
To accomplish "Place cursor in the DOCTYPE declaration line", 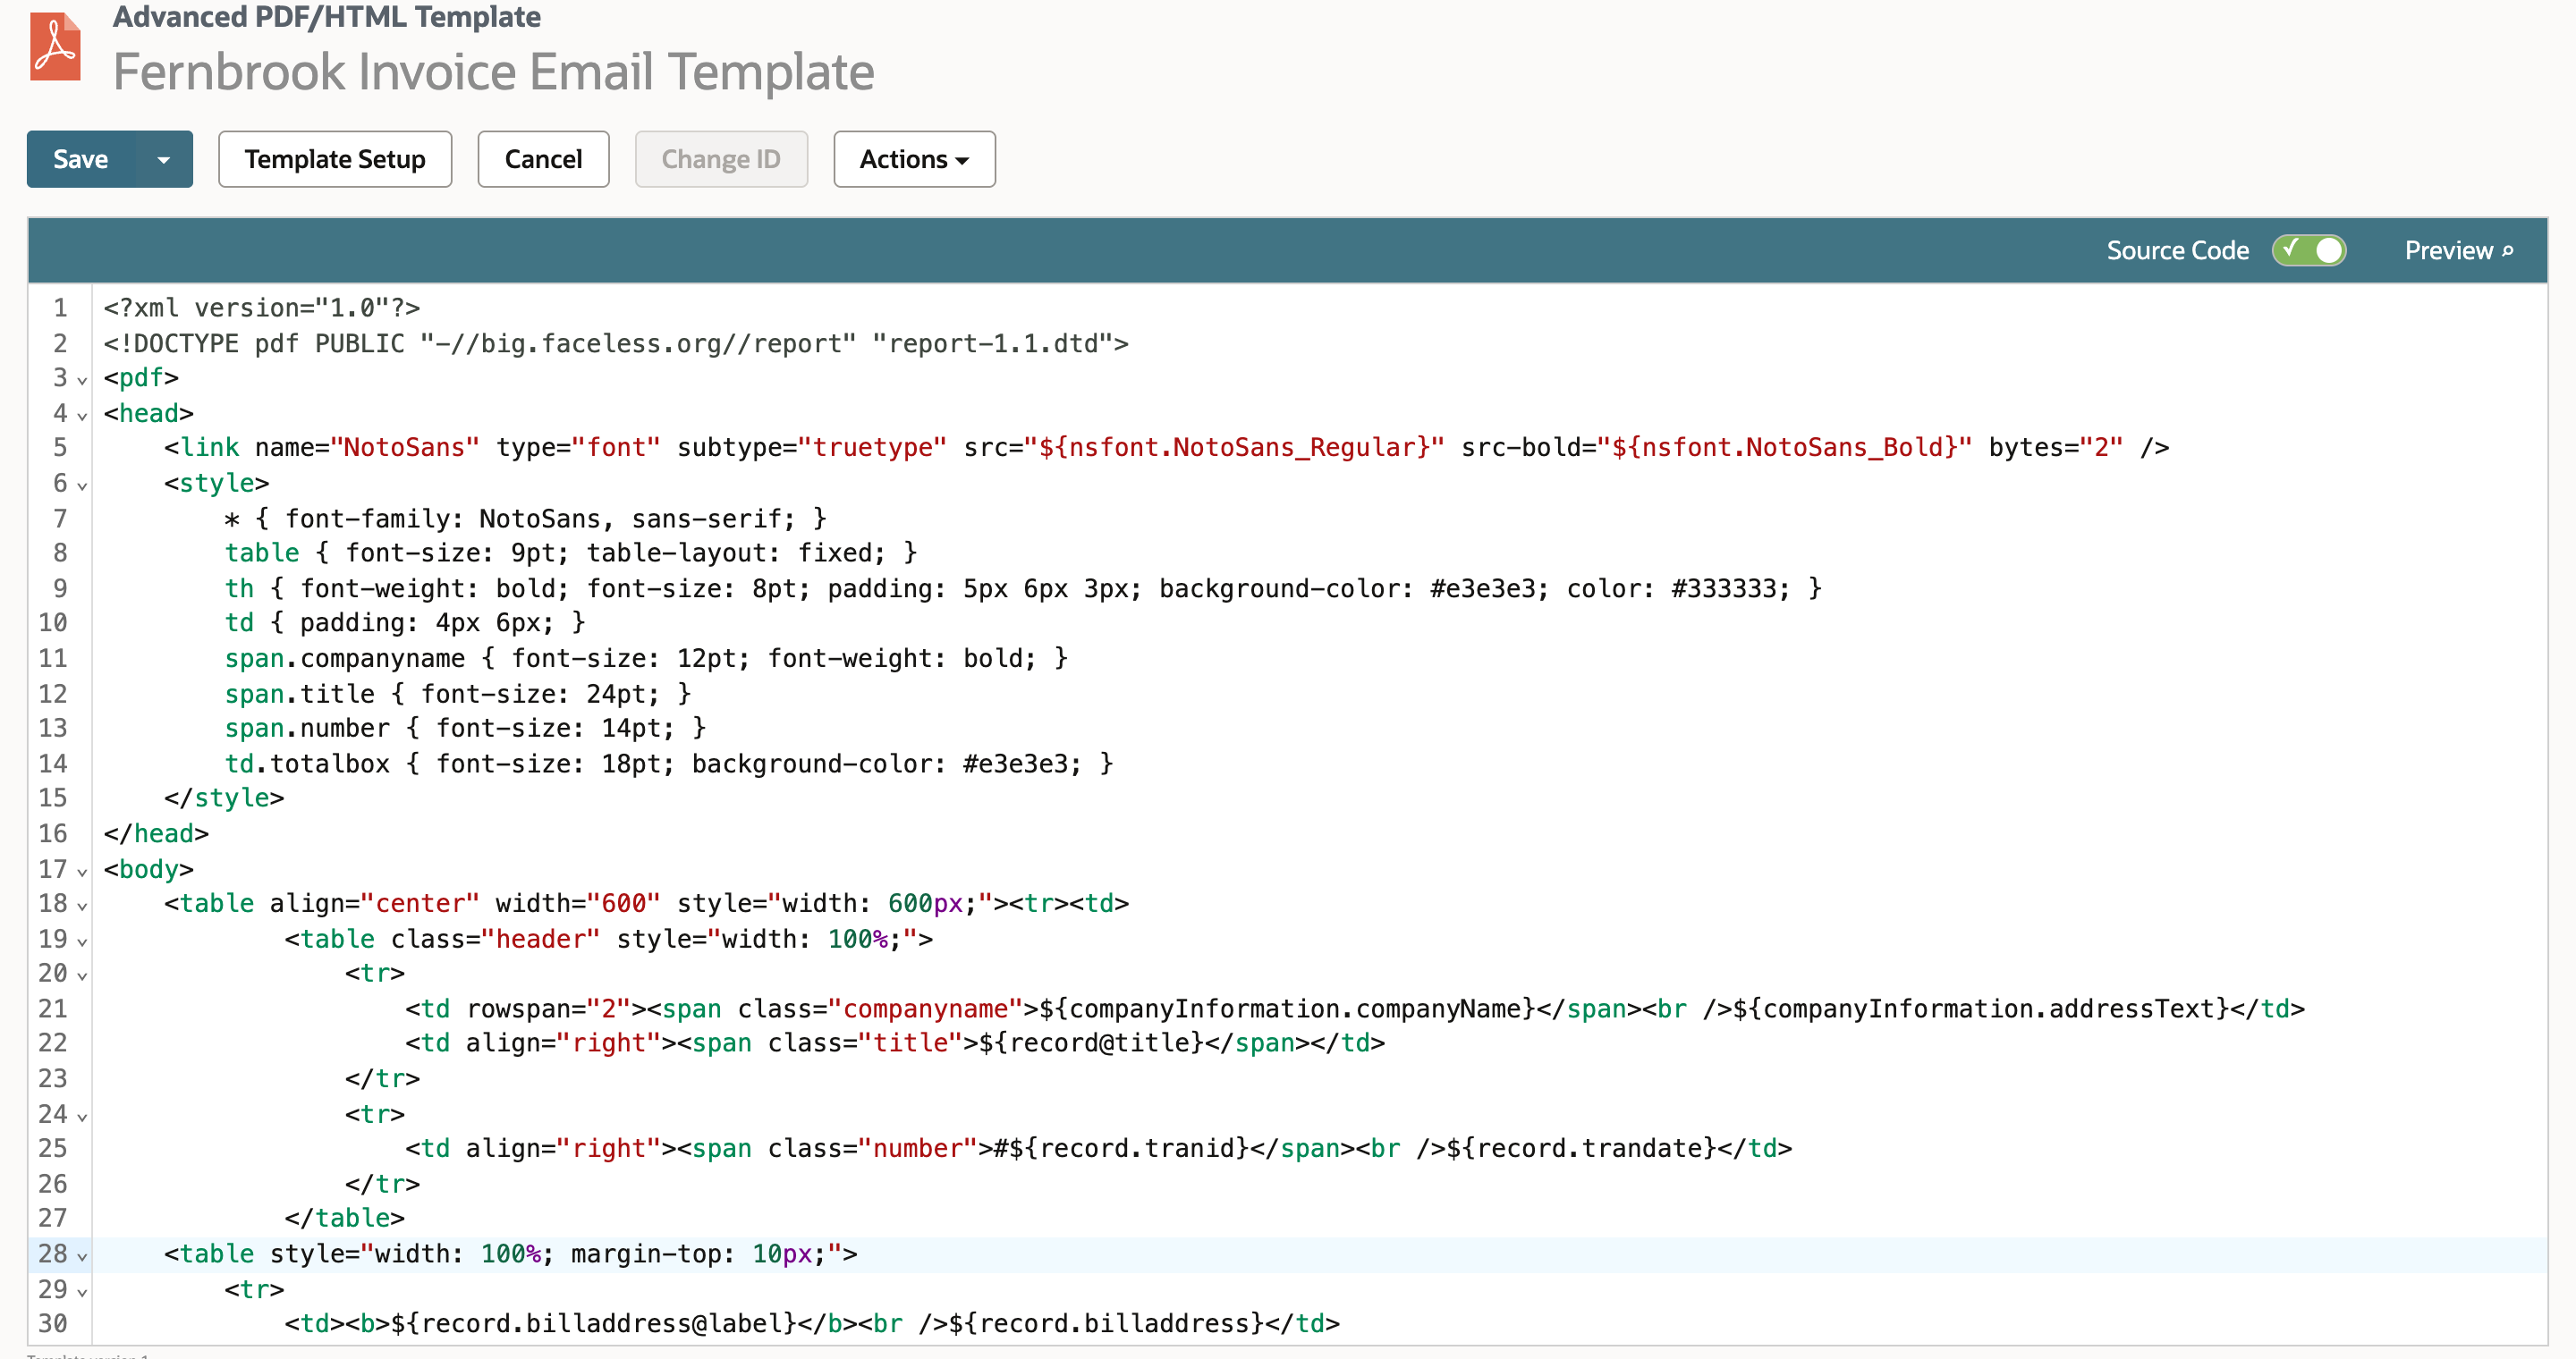I will 616,342.
